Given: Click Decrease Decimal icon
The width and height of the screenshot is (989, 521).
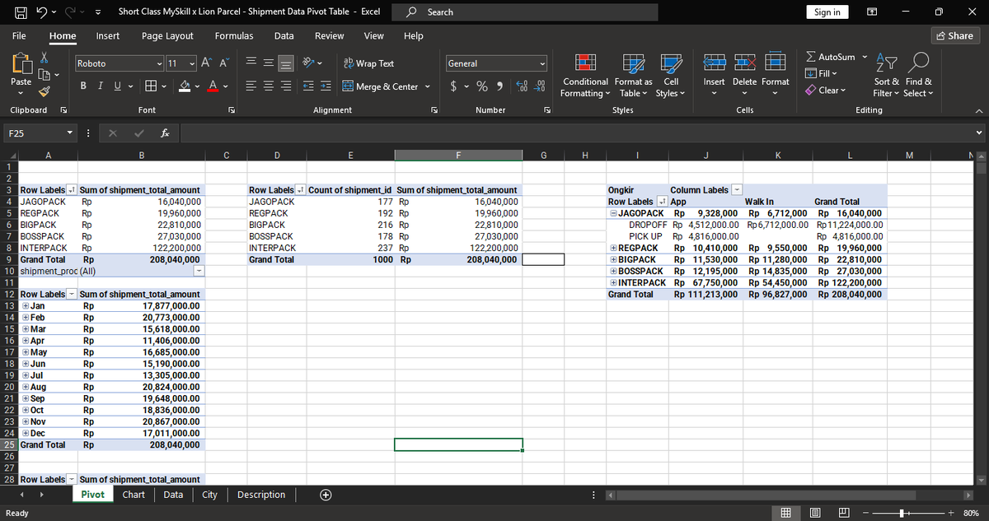Looking at the screenshot, I should [x=541, y=86].
